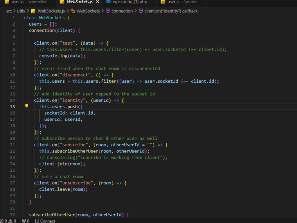Select 'utils' in the breadcrumb path
297x223 pixels.
point(21,11)
